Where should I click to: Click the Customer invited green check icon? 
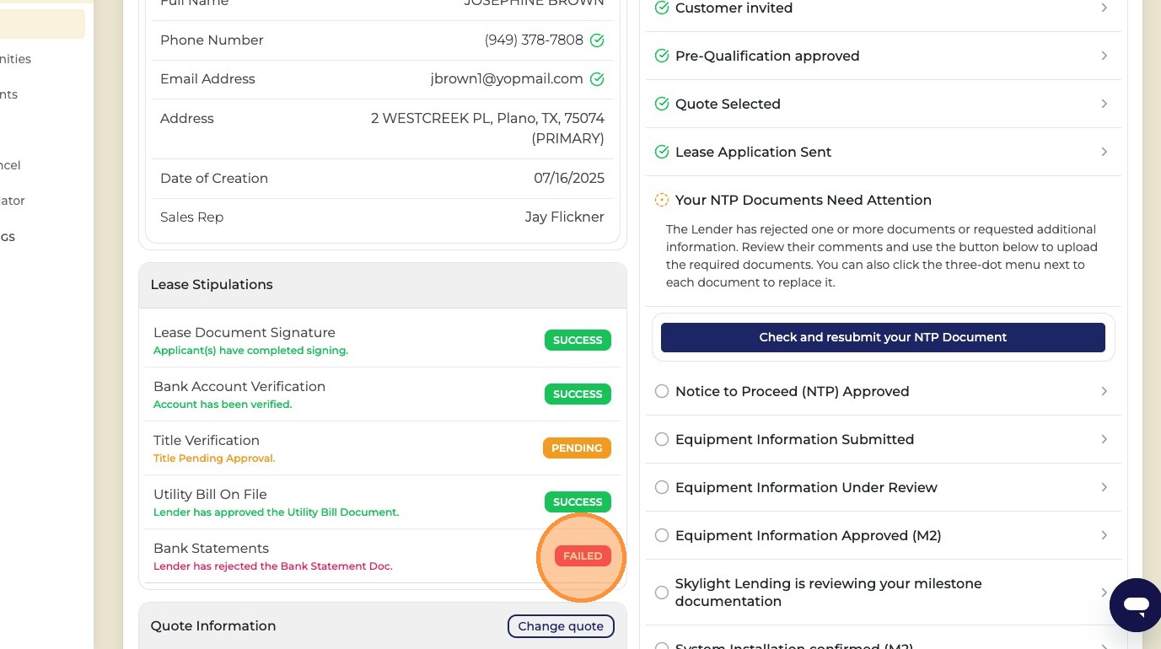point(662,8)
